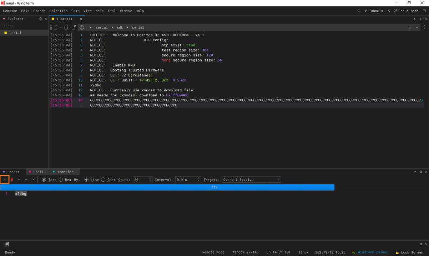The width and height of the screenshot is (429, 256).
Task: Clear sender entries with the x icon
Action: click(x=34, y=180)
